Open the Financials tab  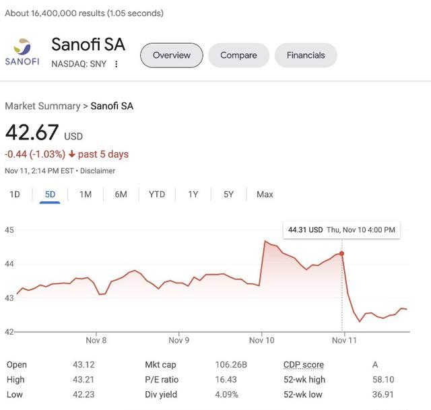coord(306,55)
